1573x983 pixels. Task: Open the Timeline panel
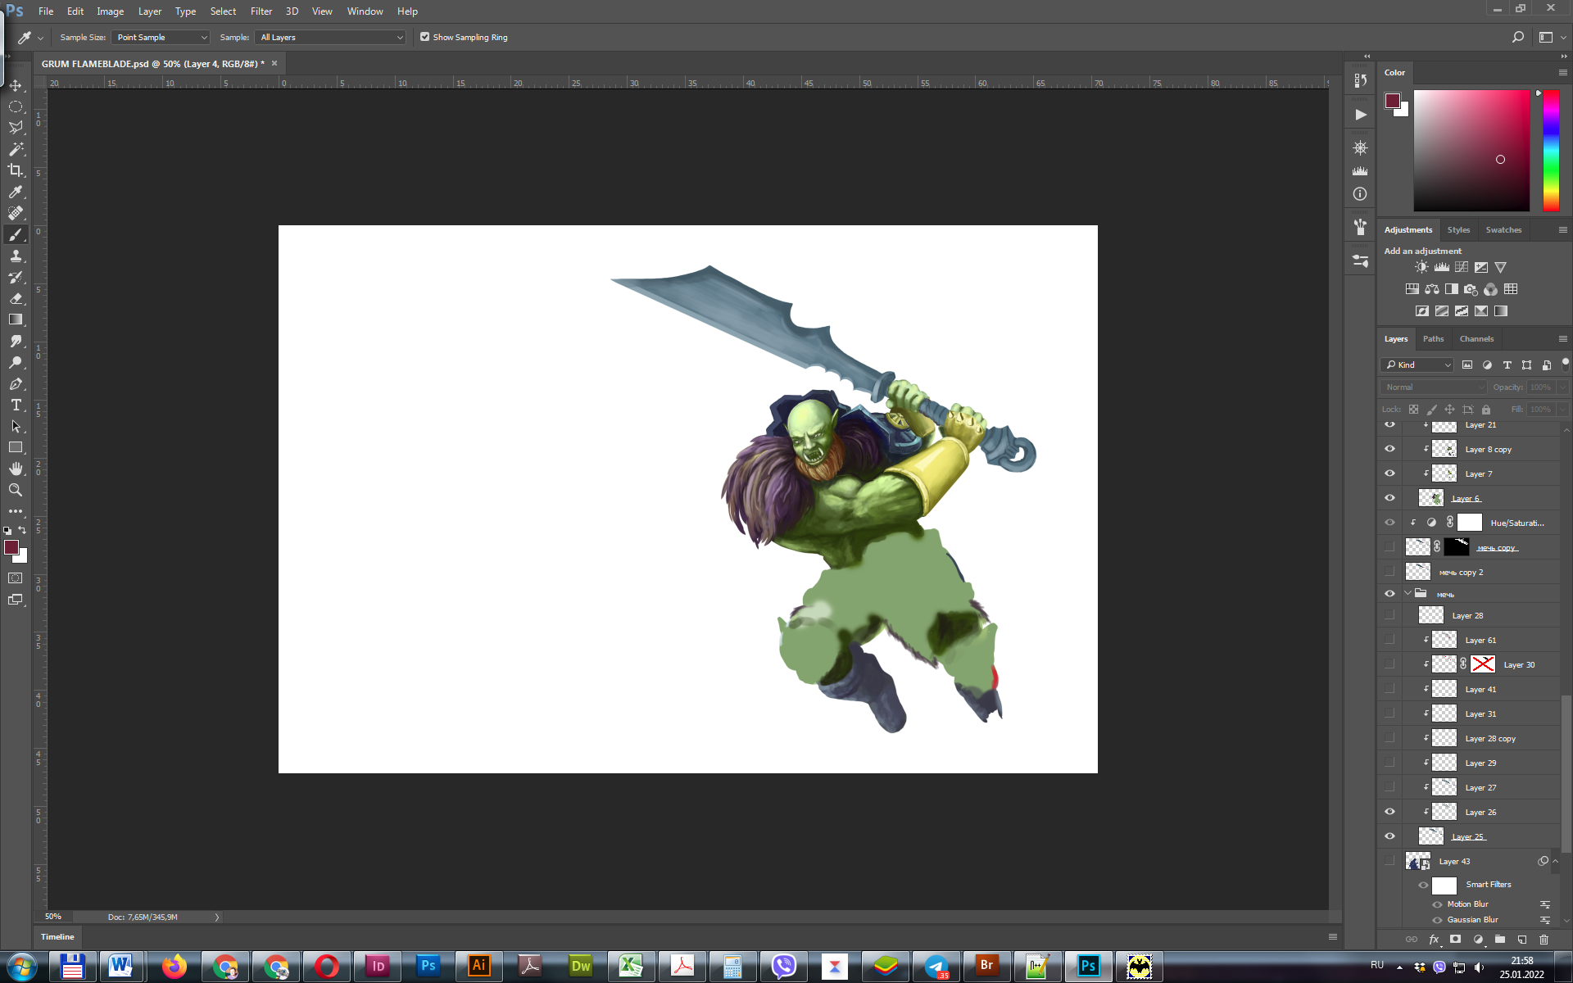coord(57,936)
